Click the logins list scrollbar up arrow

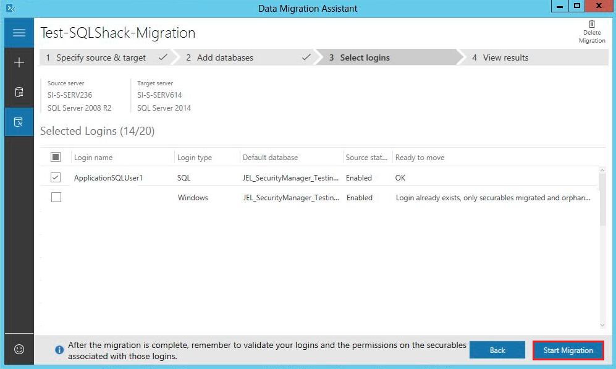click(x=603, y=171)
